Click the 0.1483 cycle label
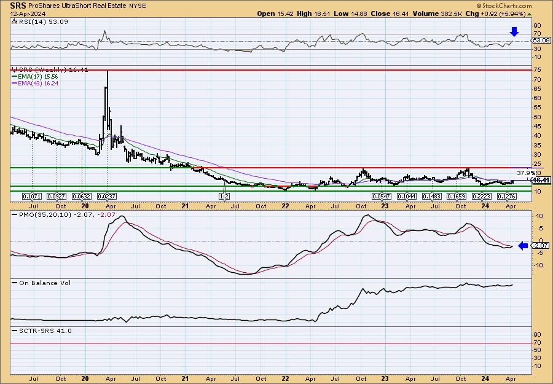553x384 pixels. [432, 196]
